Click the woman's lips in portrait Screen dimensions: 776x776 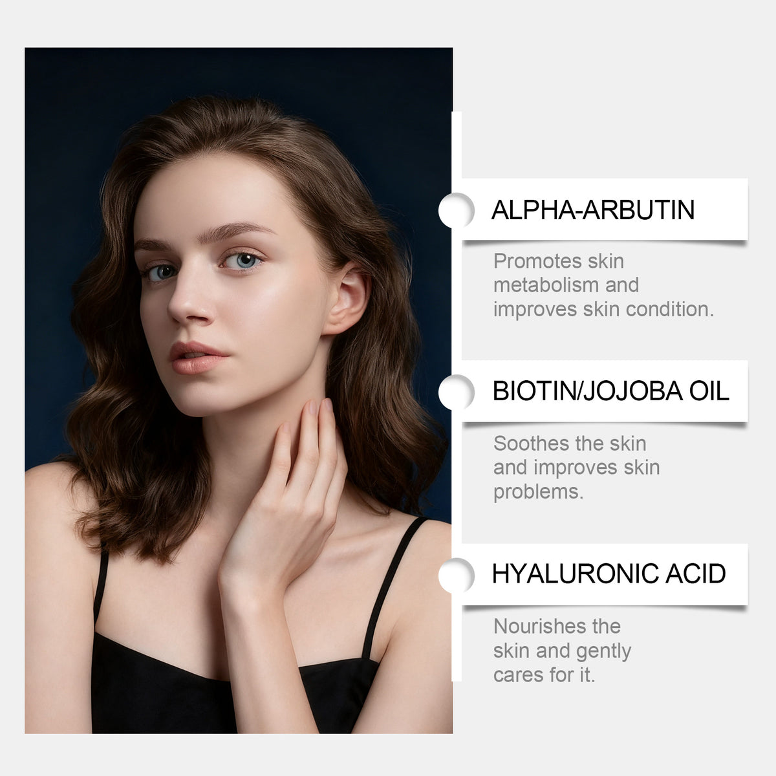coord(196,358)
